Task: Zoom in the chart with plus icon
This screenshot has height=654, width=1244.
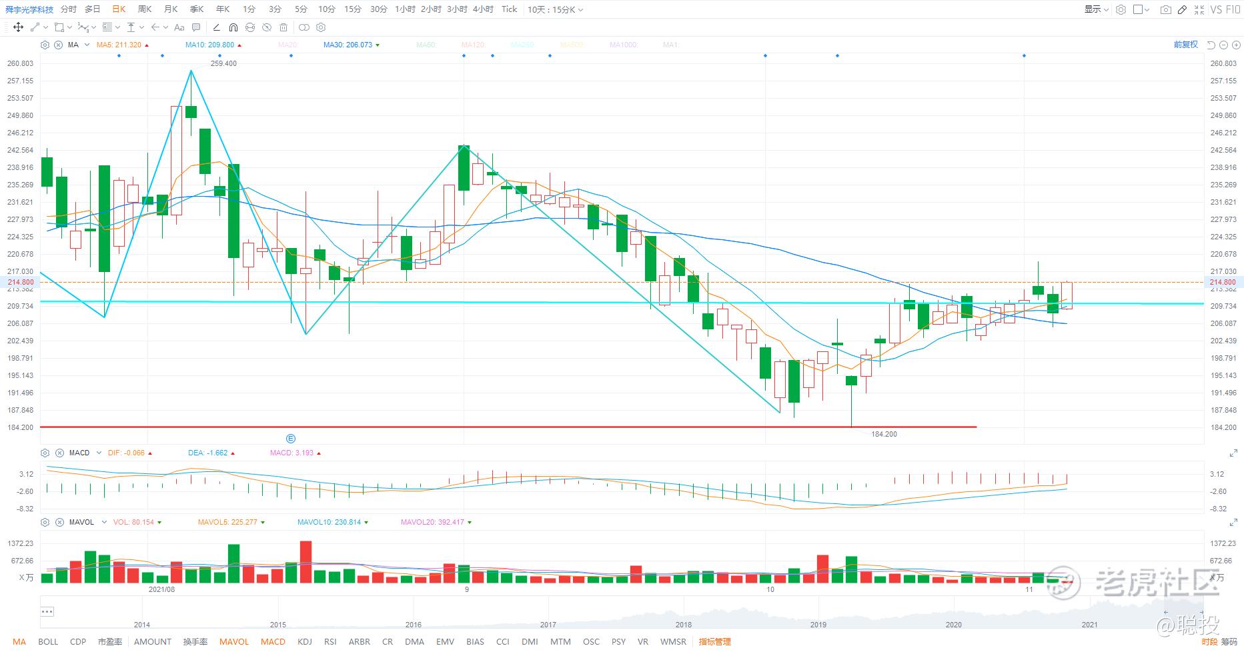Action: tap(1235, 45)
